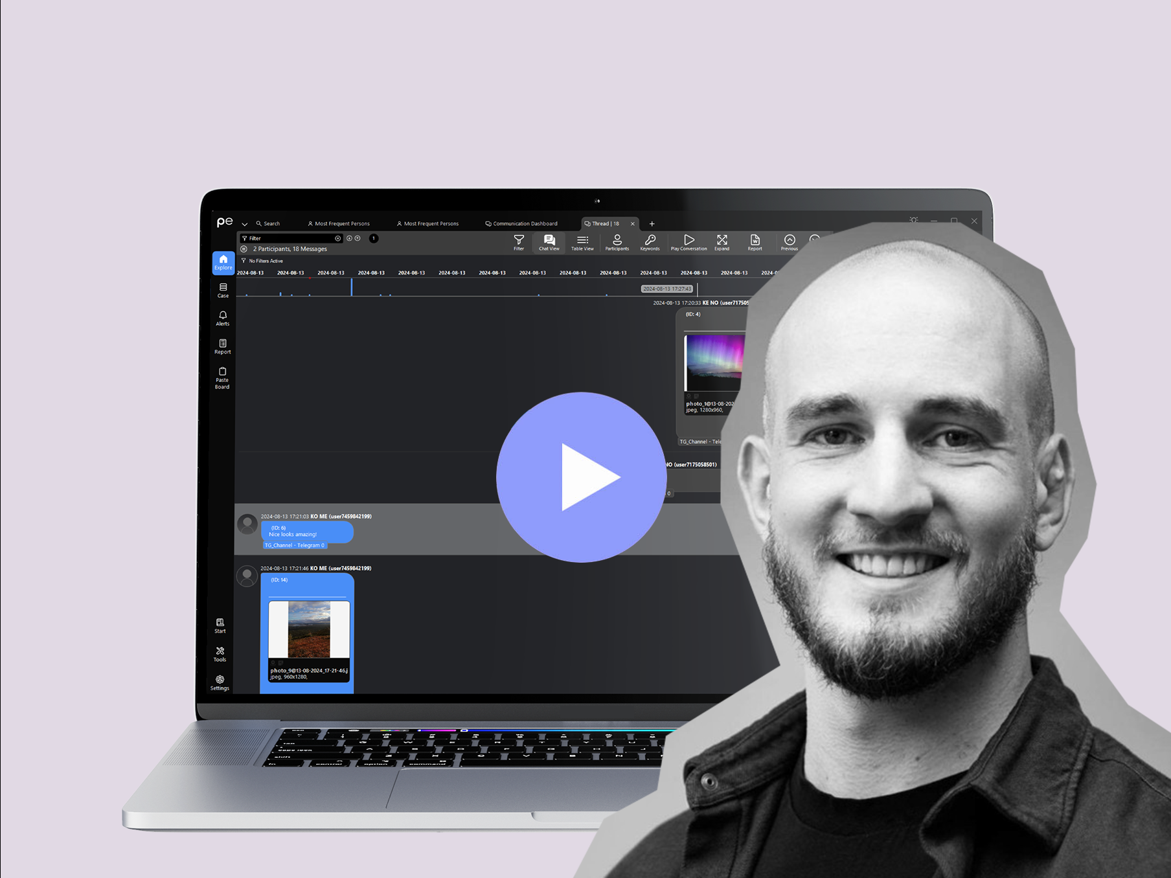Viewport: 1171px width, 878px height.
Task: Play the video with the large play button
Action: 581,477
